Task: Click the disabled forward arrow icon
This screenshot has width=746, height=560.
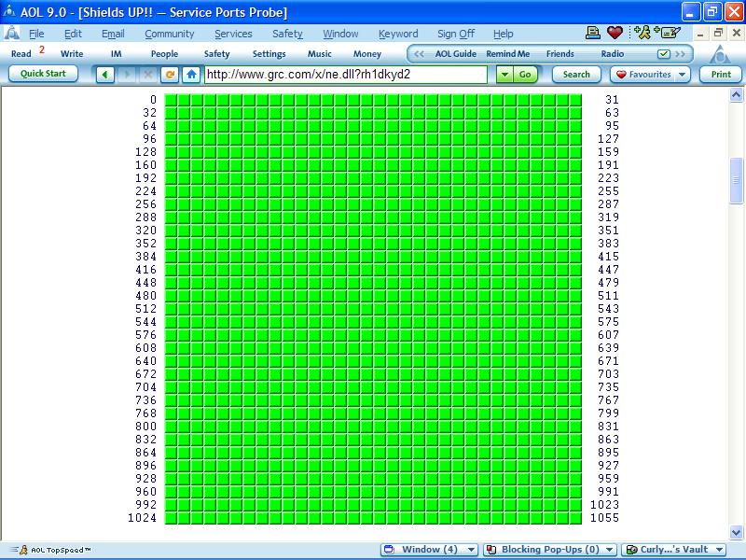Action: tap(127, 75)
